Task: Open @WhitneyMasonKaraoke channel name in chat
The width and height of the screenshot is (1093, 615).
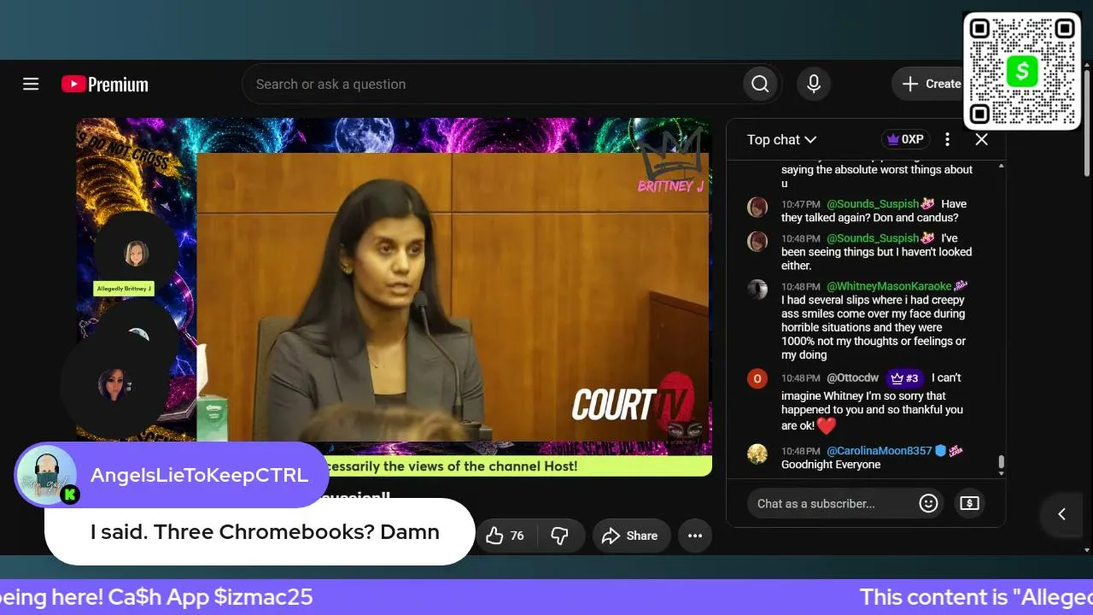Action: [x=889, y=286]
